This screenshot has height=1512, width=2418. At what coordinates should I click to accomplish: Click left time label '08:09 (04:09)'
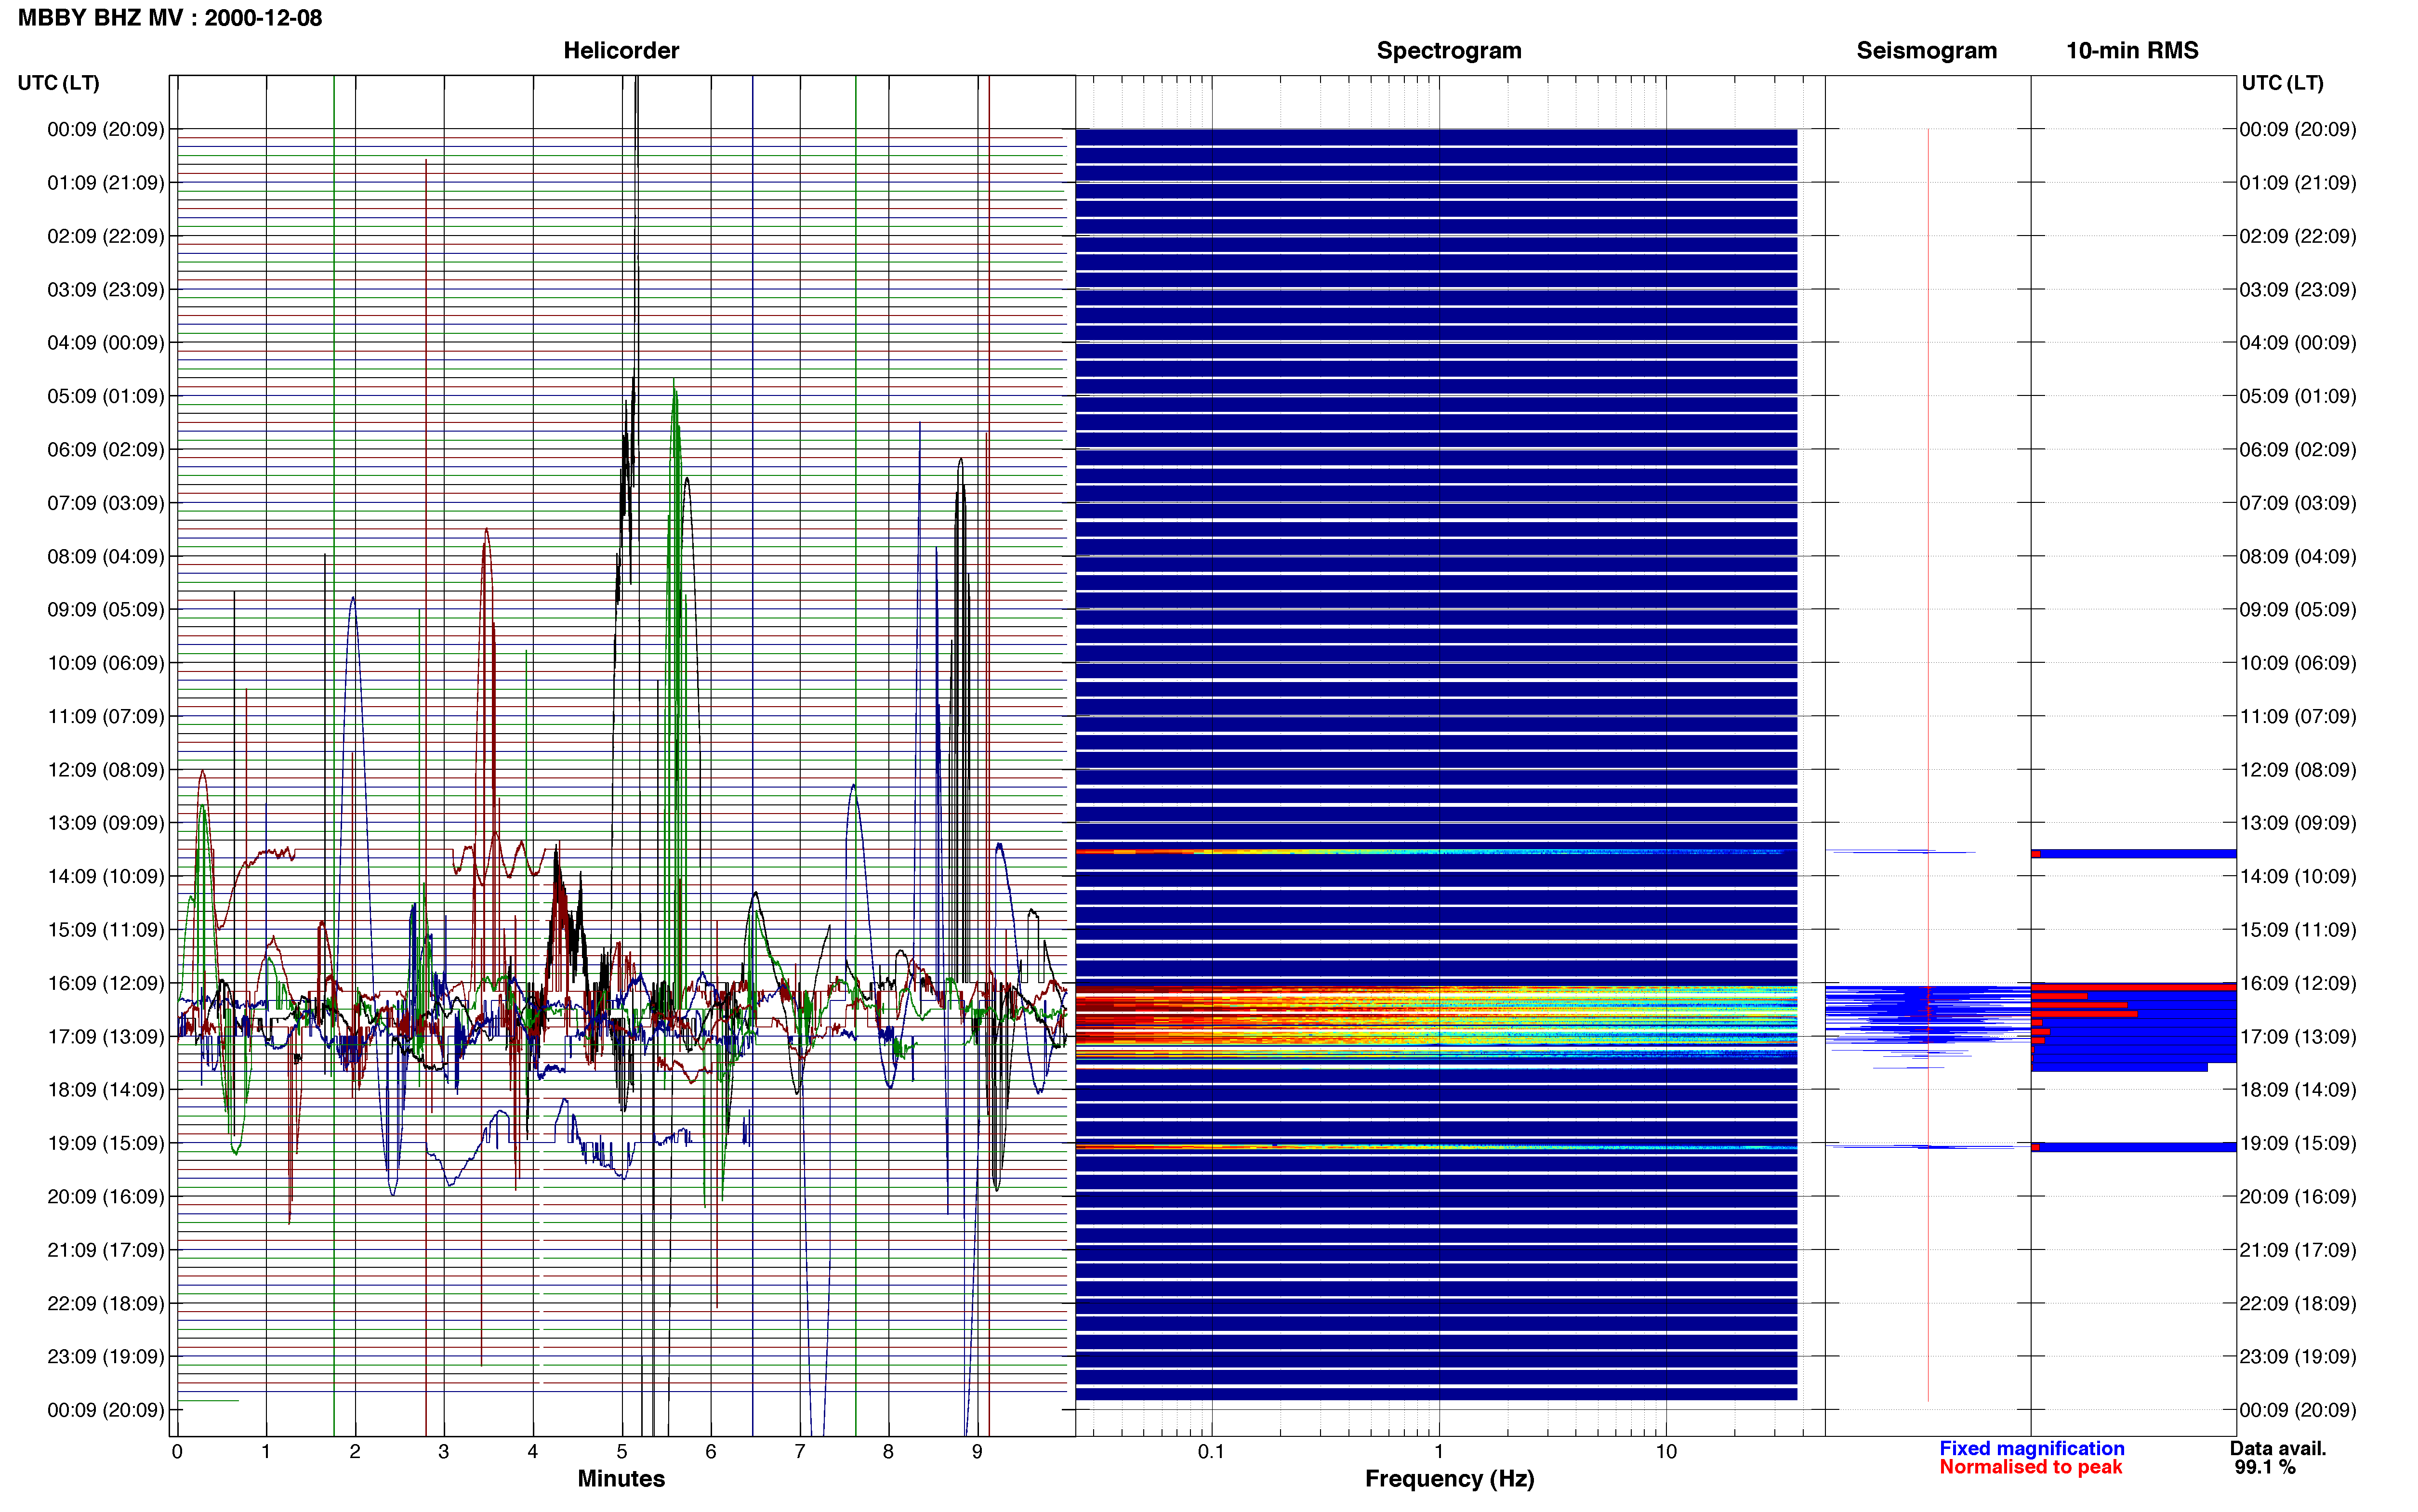coord(106,556)
